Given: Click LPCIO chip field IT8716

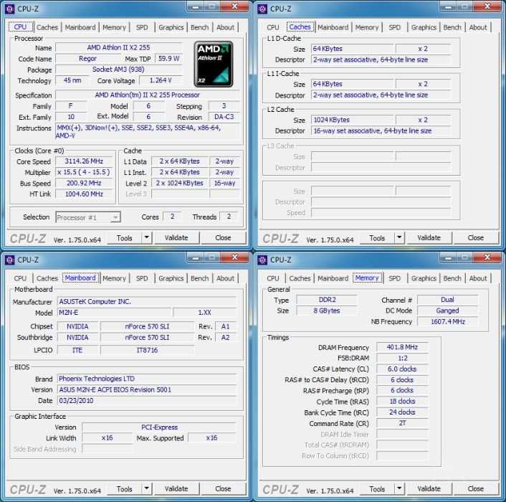Looking at the screenshot, I should coord(147,350).
